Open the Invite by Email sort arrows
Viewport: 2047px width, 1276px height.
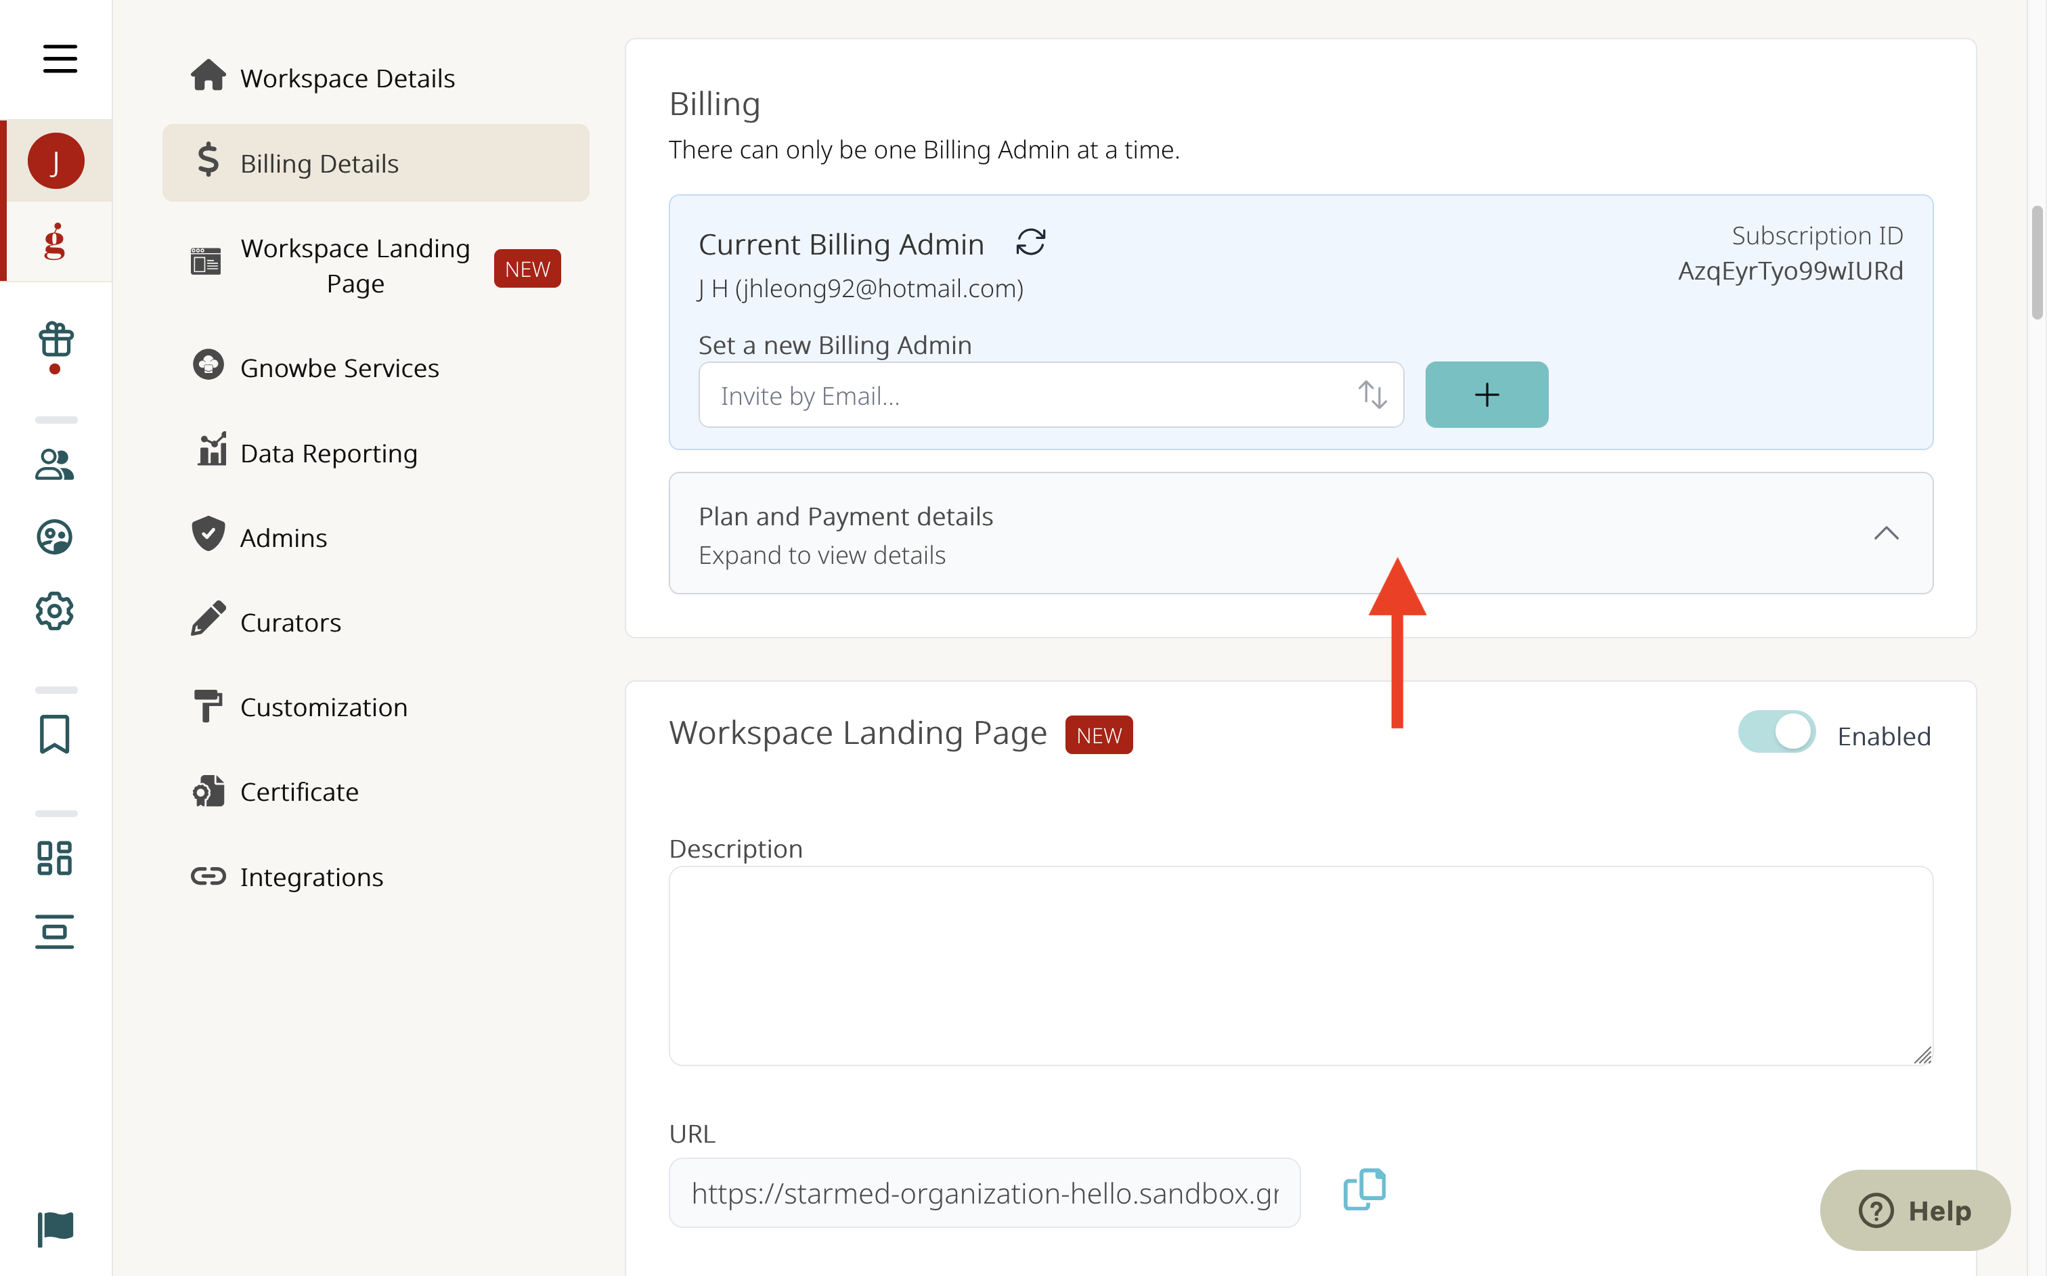pyautogui.click(x=1373, y=394)
